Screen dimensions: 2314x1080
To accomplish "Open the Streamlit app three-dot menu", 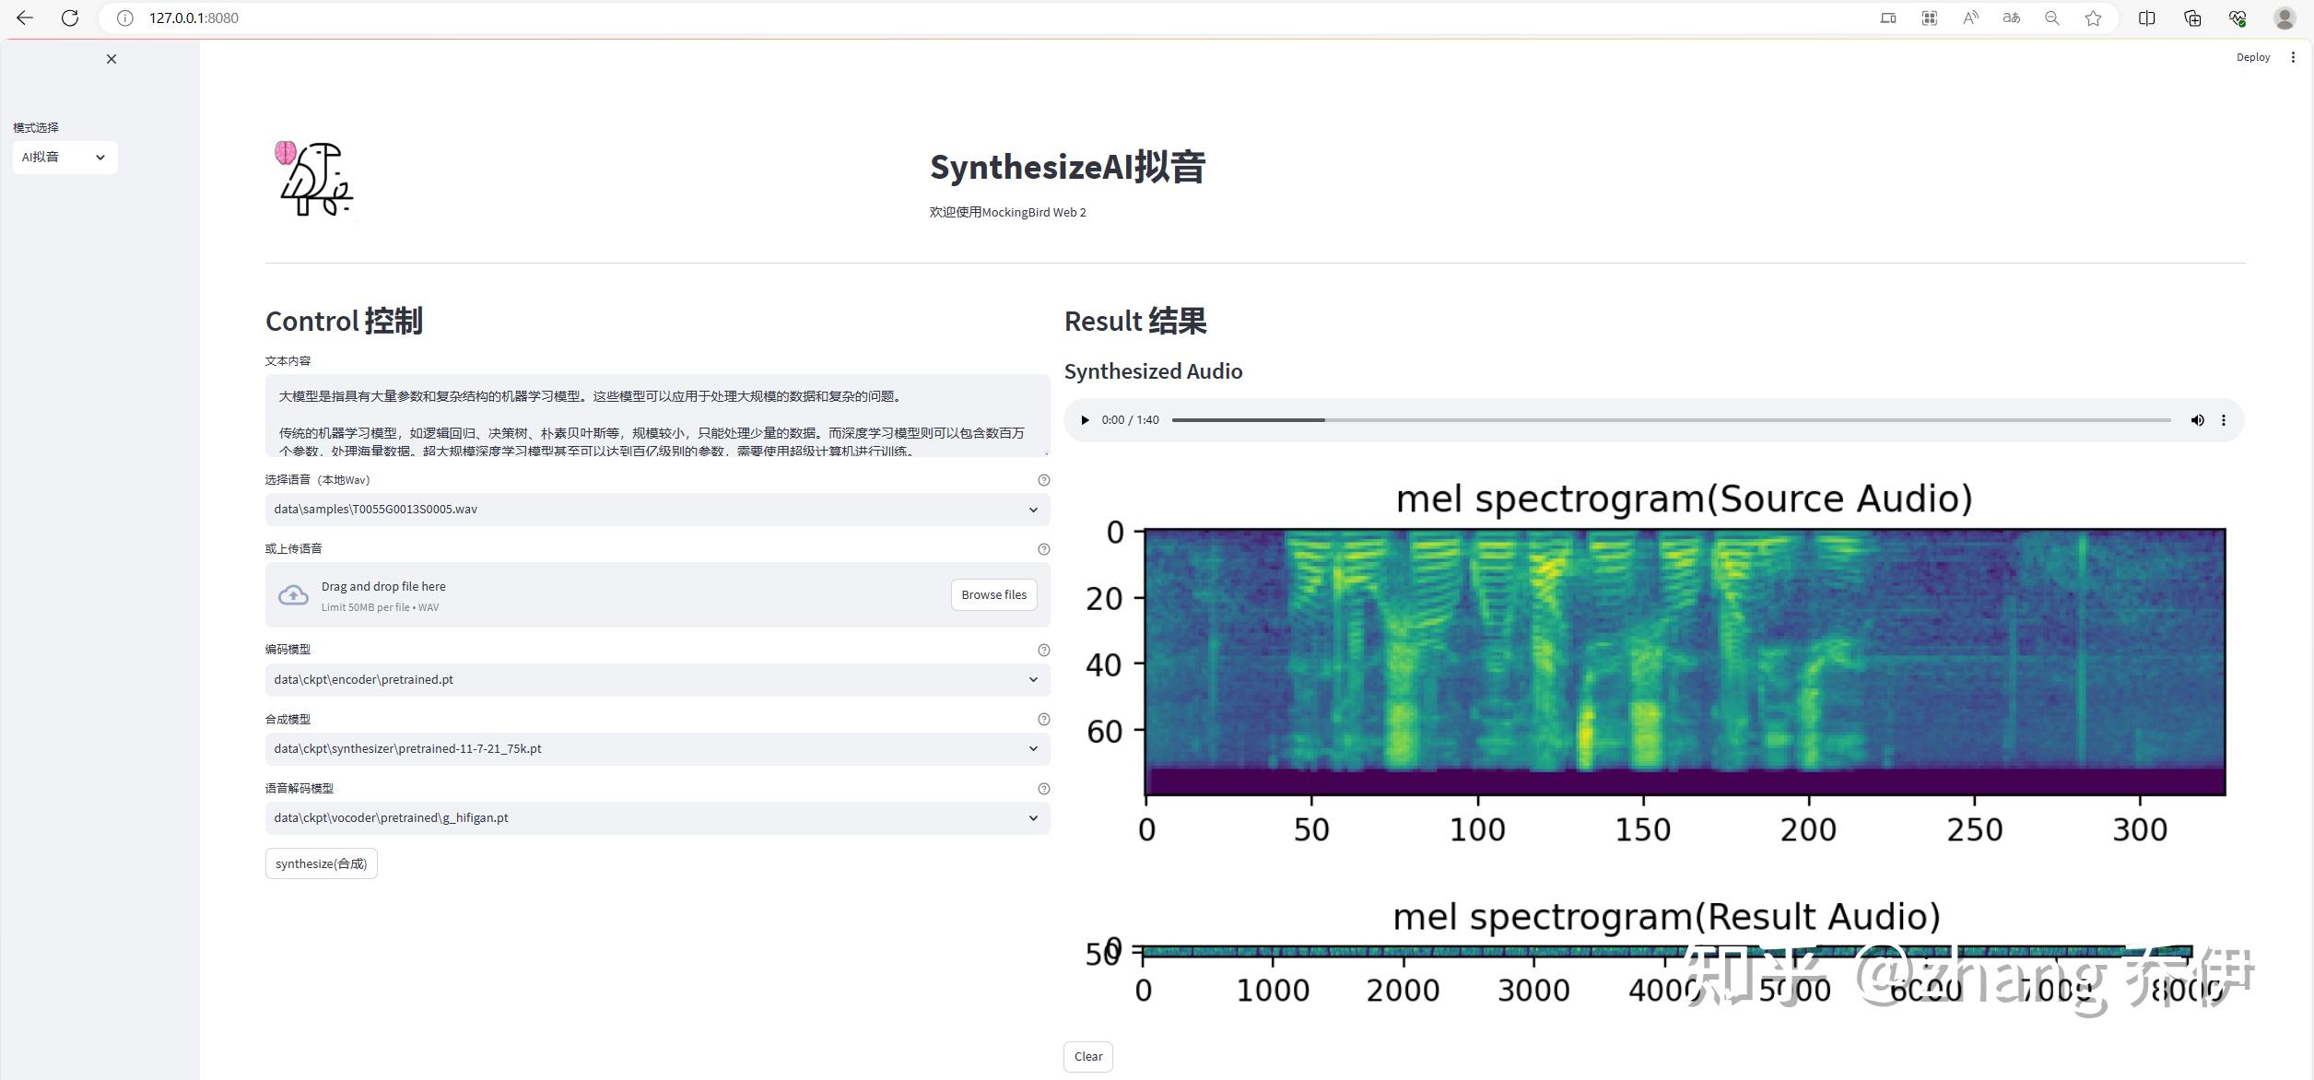I will pos(2294,56).
